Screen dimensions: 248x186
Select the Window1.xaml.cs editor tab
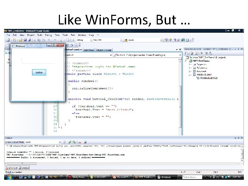[x=74, y=50]
